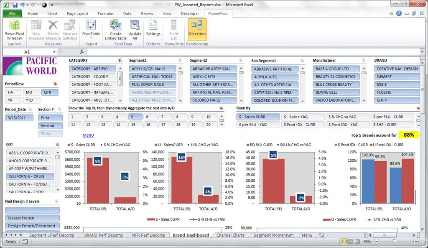
Task: Switch to Normal view in status bar
Action: coord(344,241)
